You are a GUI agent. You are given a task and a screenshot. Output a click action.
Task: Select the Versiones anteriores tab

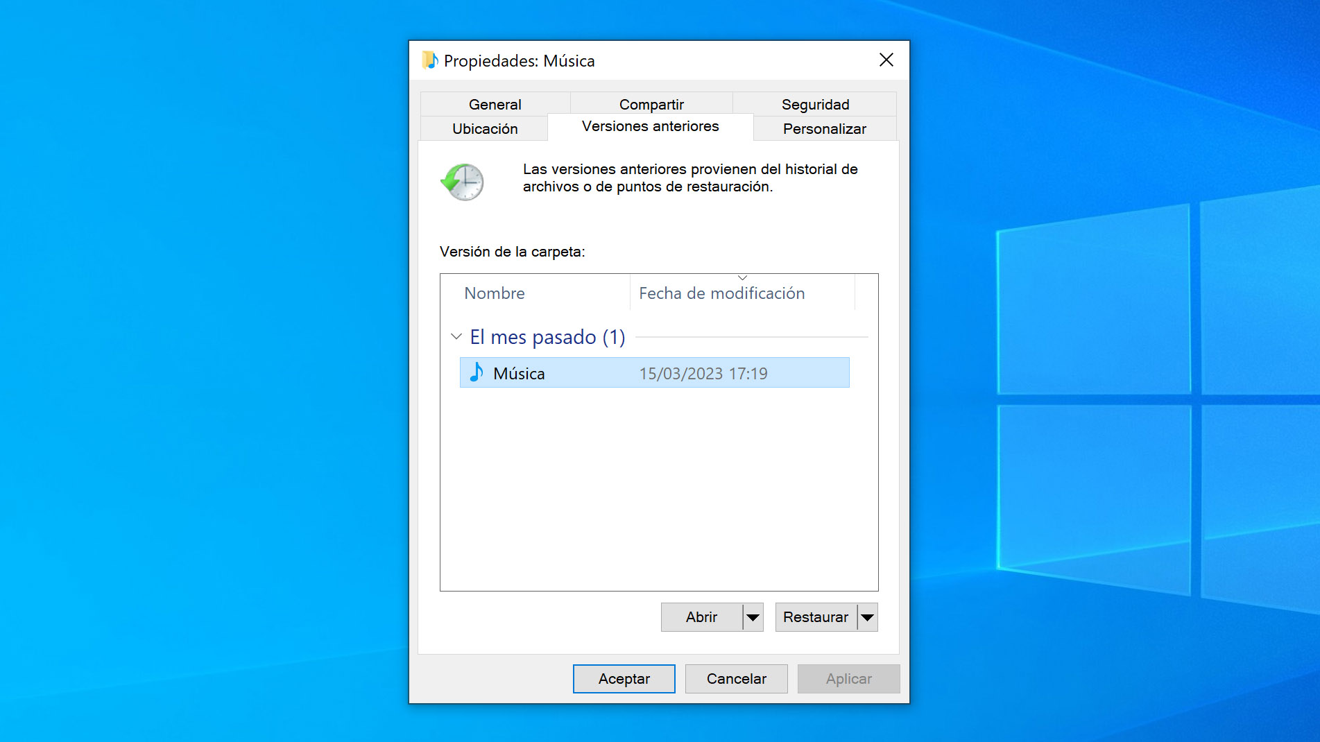651,126
